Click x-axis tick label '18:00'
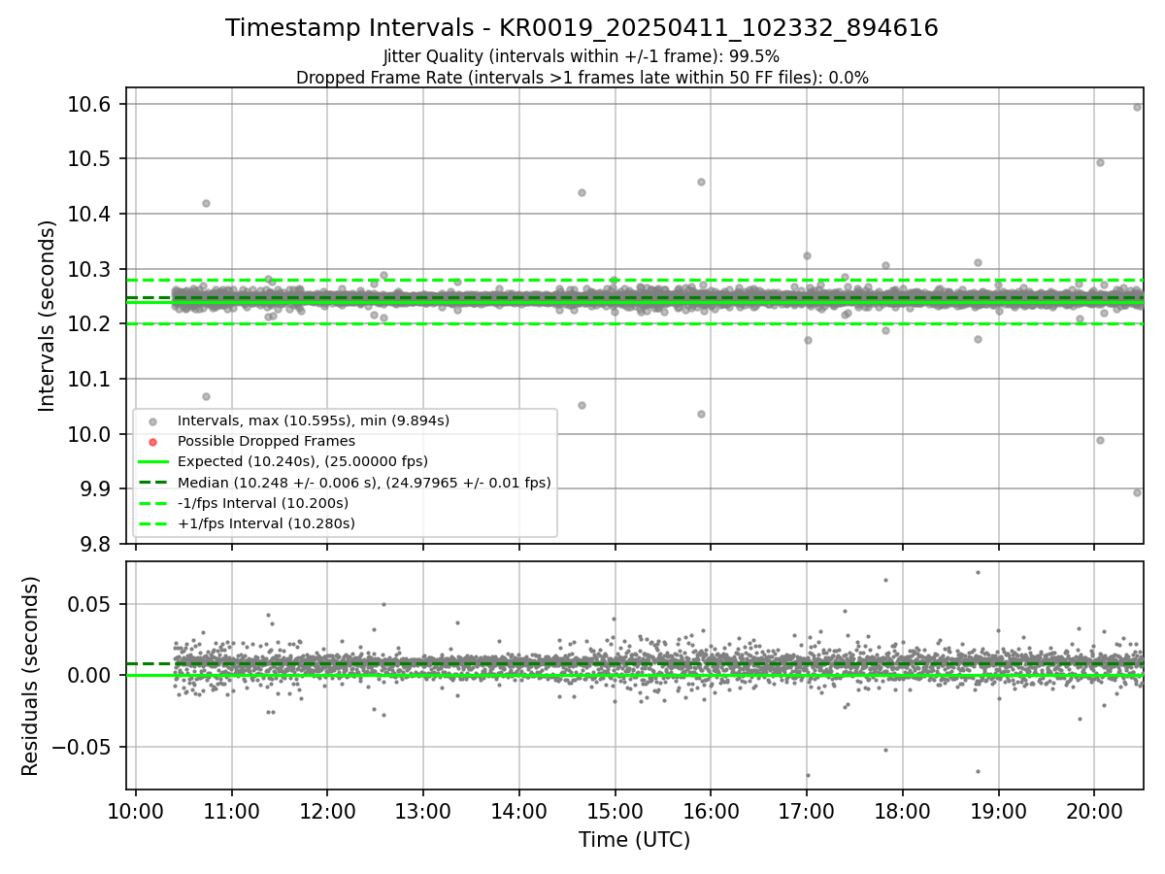The width and height of the screenshot is (1165, 874). [903, 809]
